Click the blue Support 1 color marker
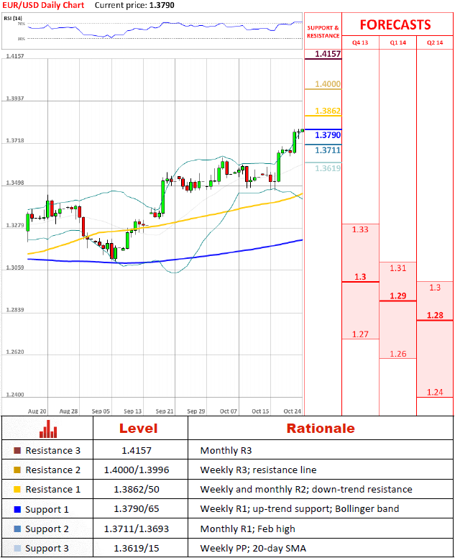 coord(17,509)
